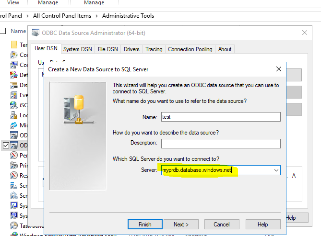Screen dimensions: 321x236
Task: Tick the checkbox of the selected ODBC item
Action: click(6, 145)
